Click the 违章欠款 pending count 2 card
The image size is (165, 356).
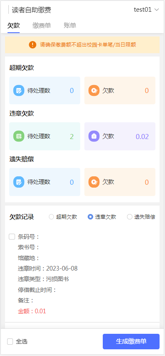[45, 136]
